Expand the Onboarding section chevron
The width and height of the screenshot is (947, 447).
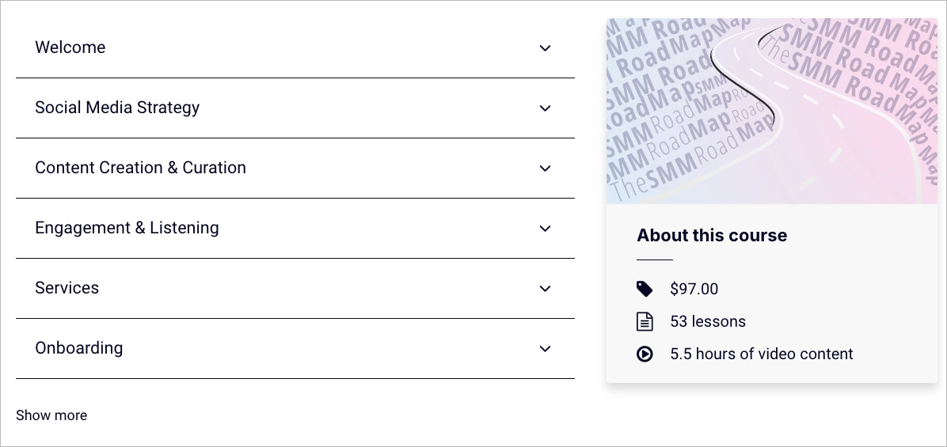click(x=545, y=349)
